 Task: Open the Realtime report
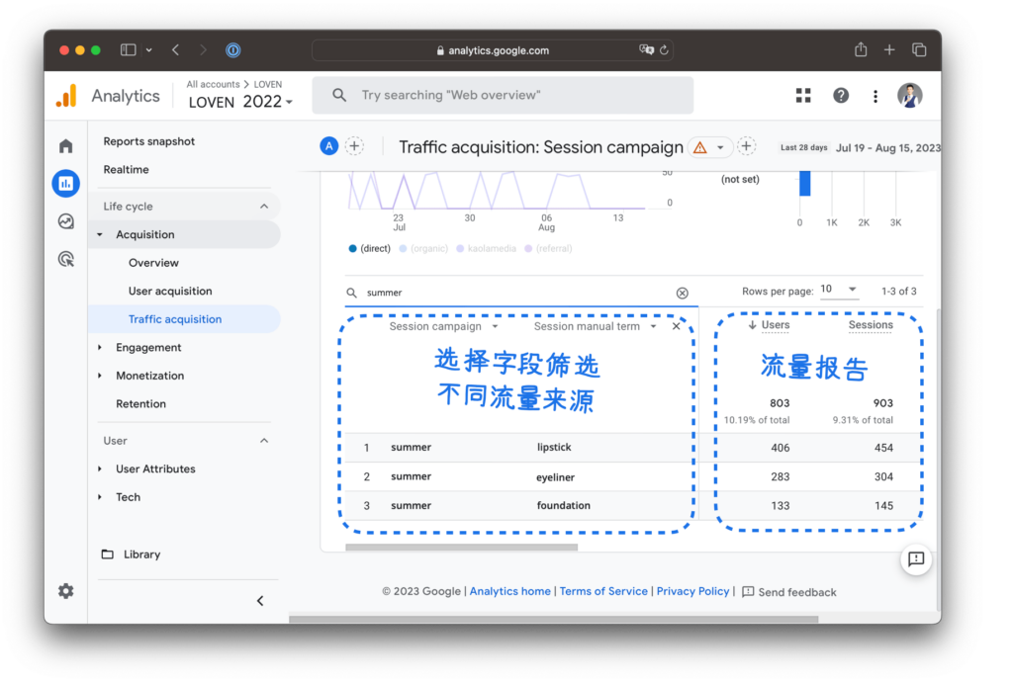click(126, 170)
